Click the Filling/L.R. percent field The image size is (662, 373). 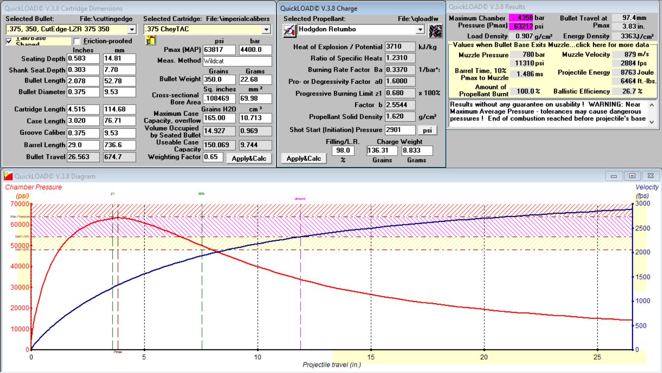(343, 151)
